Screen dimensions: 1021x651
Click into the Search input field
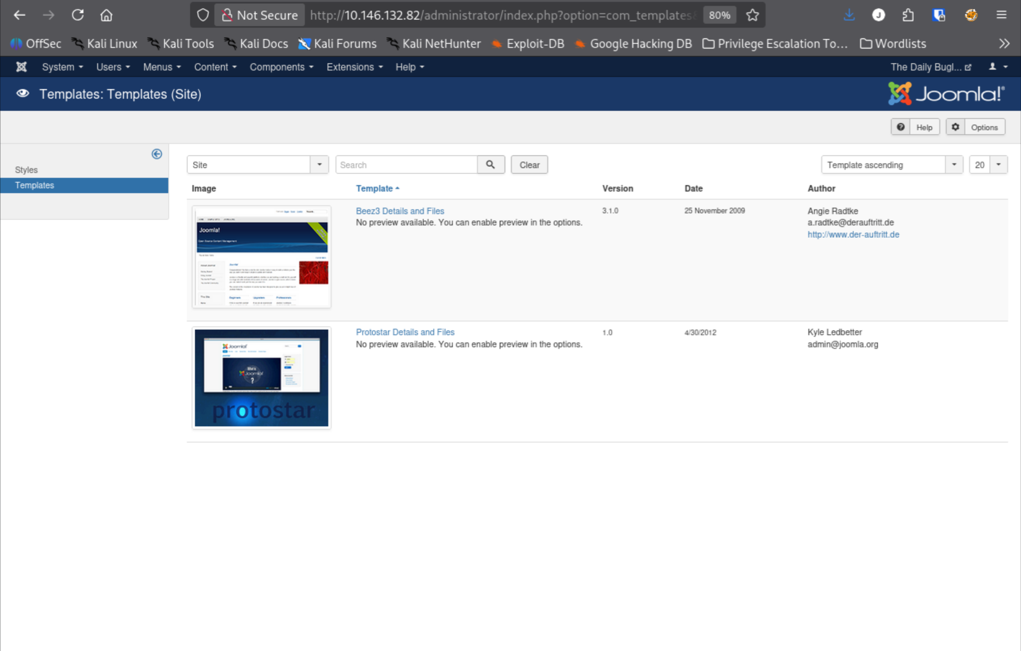(407, 165)
